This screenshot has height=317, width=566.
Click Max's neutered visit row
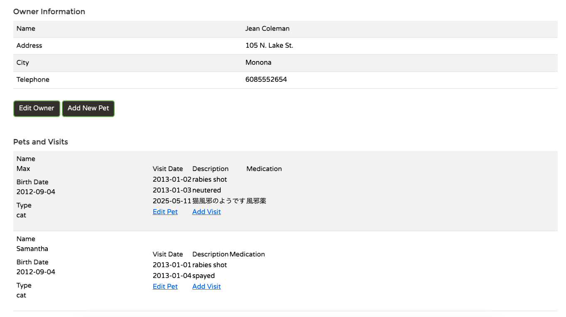point(187,190)
